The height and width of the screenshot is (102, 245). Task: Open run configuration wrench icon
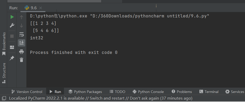(x=12, y=25)
